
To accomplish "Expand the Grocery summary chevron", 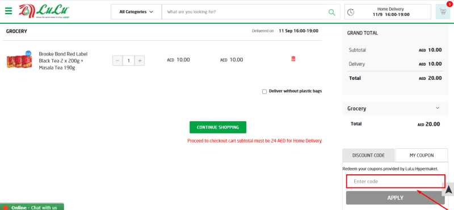I will pyautogui.click(x=438, y=108).
